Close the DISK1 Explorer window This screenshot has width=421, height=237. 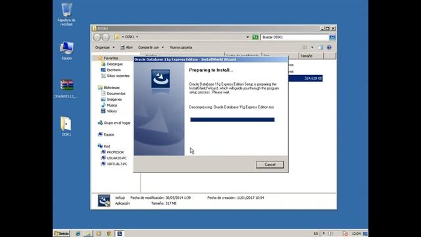pyautogui.click(x=334, y=28)
